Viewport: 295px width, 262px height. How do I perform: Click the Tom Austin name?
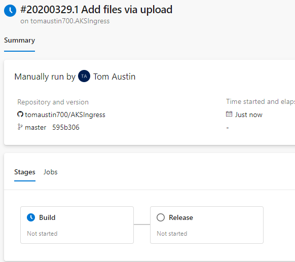[x=115, y=77]
